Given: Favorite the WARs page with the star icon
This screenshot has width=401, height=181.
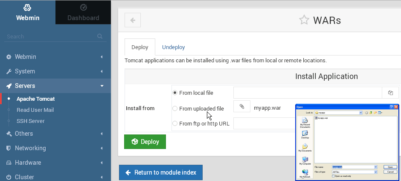Looking at the screenshot, I should pyautogui.click(x=304, y=20).
